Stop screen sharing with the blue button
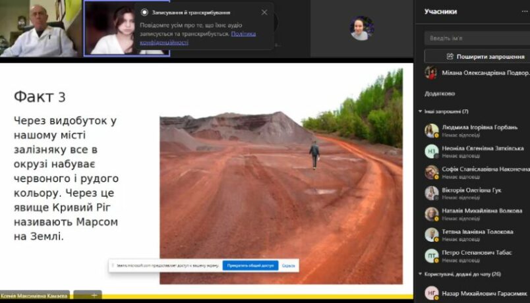 pos(249,265)
